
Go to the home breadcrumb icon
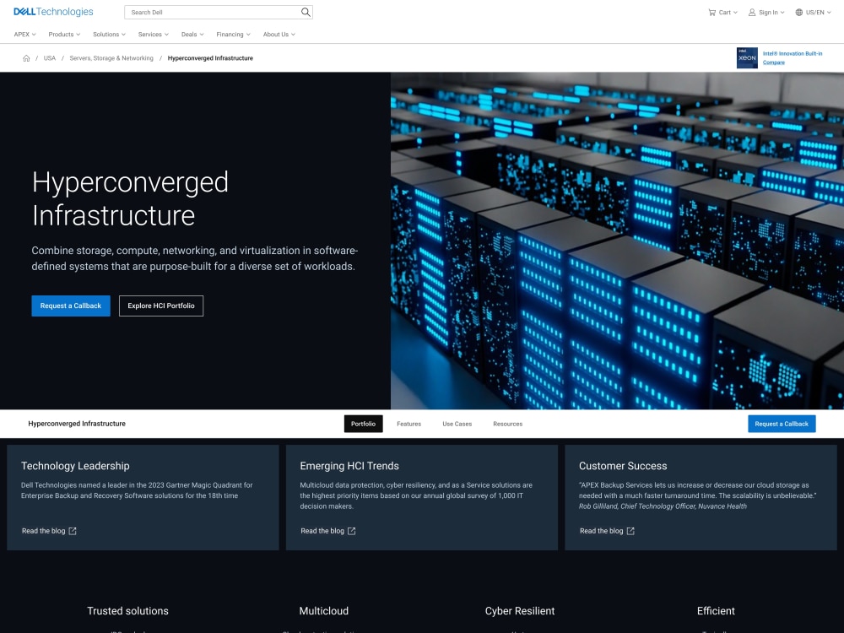tap(26, 58)
